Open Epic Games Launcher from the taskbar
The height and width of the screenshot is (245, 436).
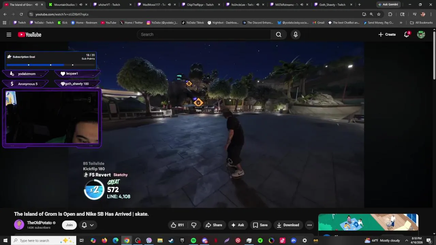(x=182, y=241)
